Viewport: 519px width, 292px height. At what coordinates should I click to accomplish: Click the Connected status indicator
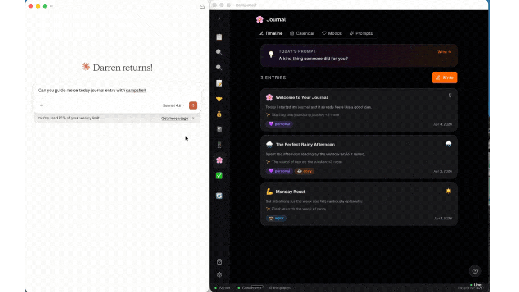click(x=250, y=288)
